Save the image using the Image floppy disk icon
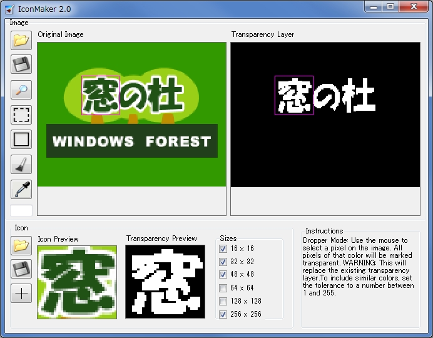The width and height of the screenshot is (433, 338). [21, 64]
